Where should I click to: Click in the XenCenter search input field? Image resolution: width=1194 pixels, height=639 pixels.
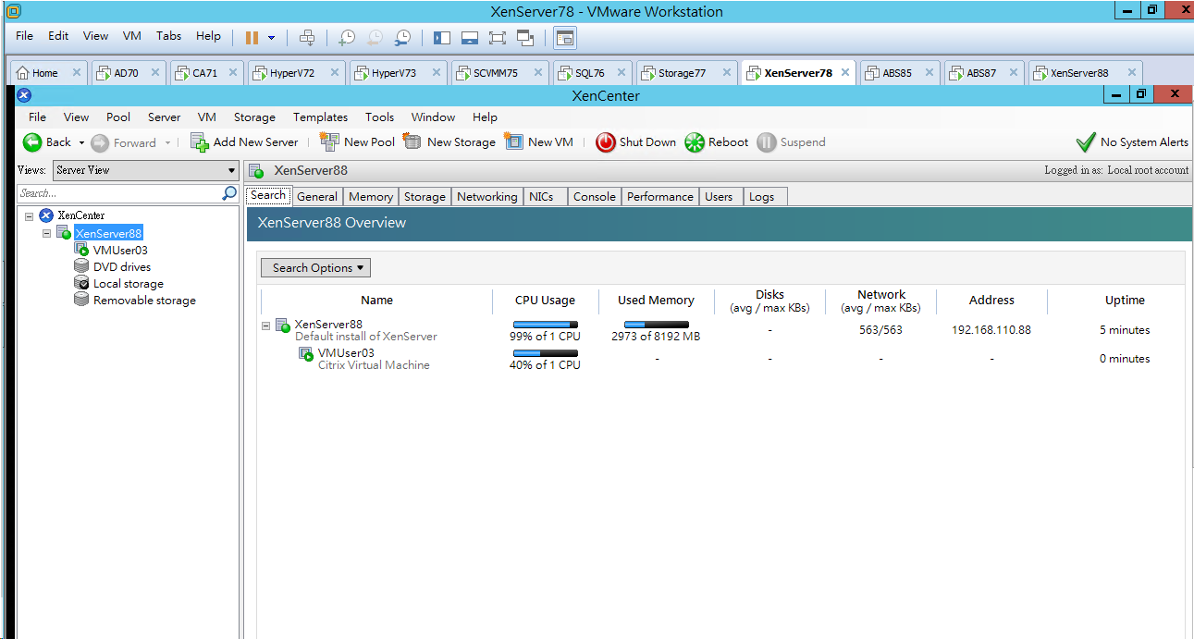pos(119,193)
